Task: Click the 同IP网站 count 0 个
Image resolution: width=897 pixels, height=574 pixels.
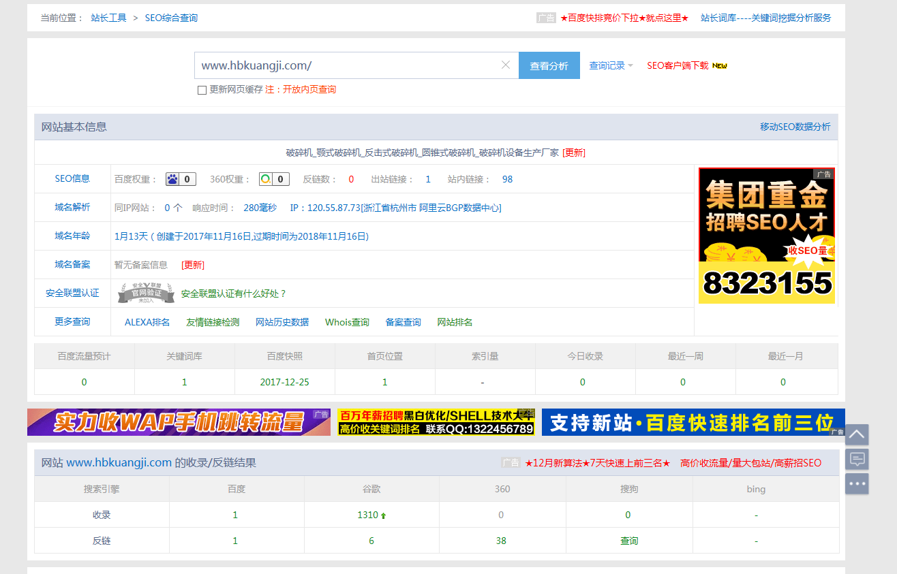Action: (173, 208)
